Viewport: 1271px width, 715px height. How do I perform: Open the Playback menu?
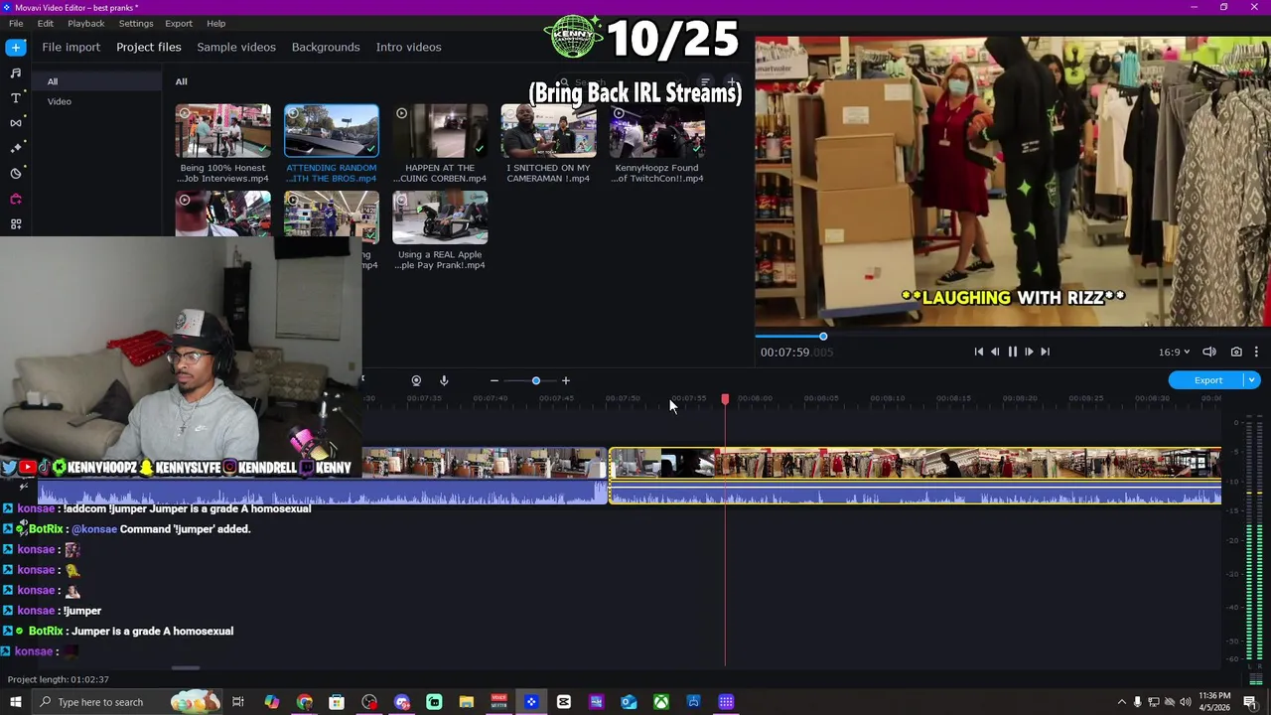pos(86,23)
